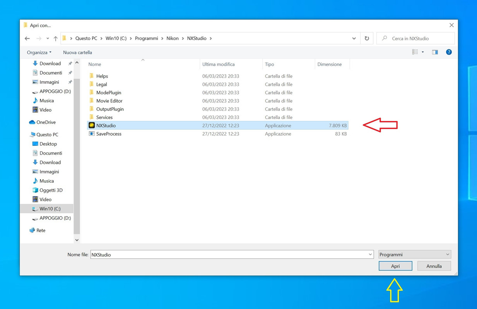Select the Services folder icon
This screenshot has height=309, width=477.
pos(91,117)
